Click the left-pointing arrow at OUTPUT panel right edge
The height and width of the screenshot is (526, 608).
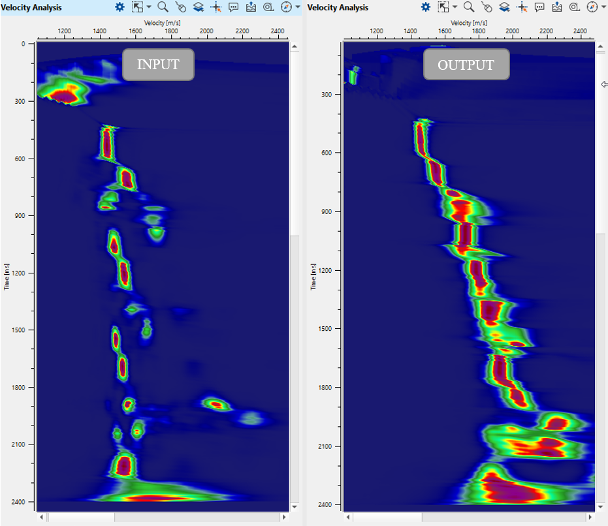(604, 84)
